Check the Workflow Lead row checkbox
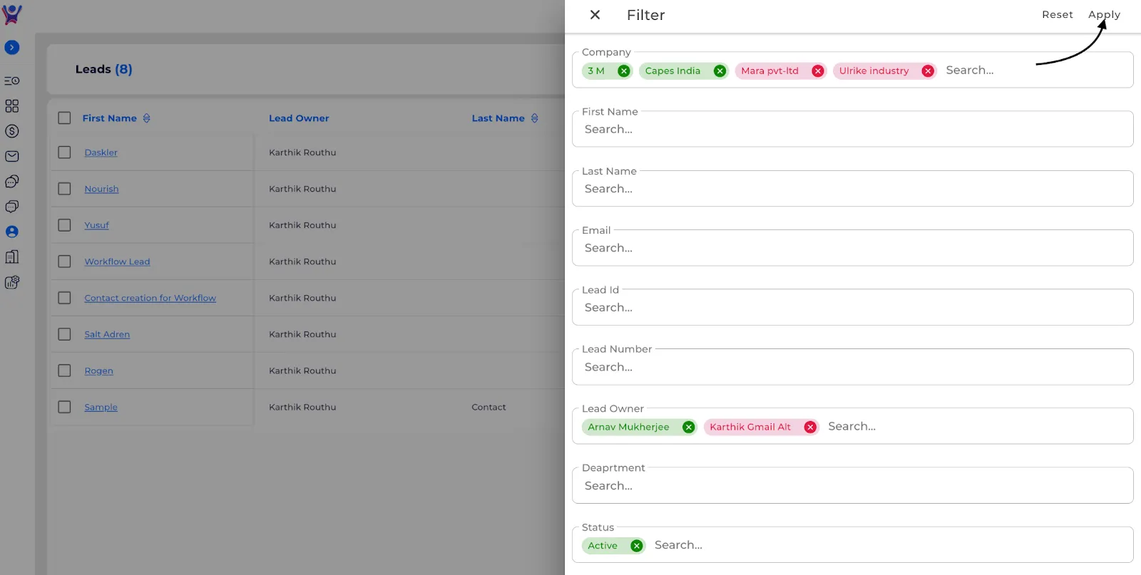Viewport: 1141px width, 575px height. pyautogui.click(x=64, y=261)
